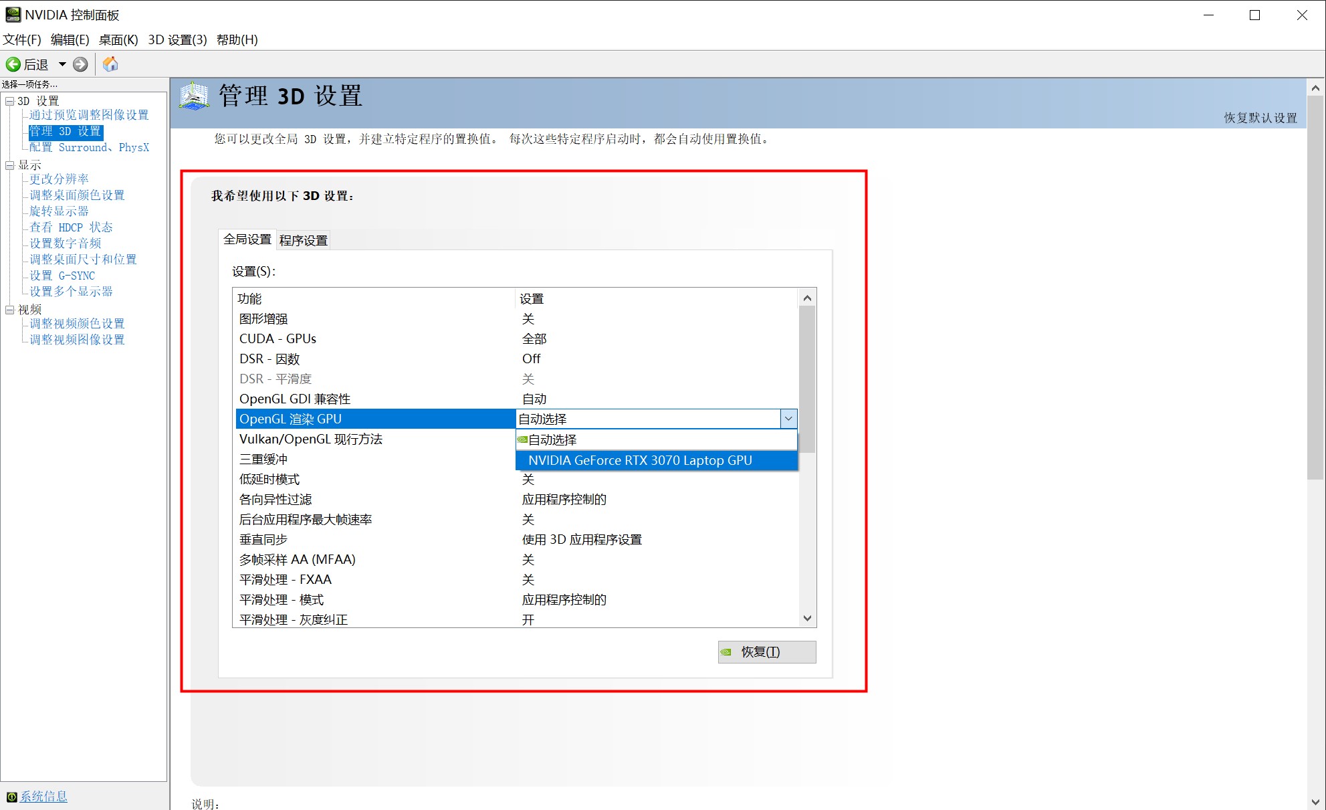This screenshot has height=810, width=1326.
Task: Select the 各向异性过滤 setting row
Action: [x=516, y=500]
